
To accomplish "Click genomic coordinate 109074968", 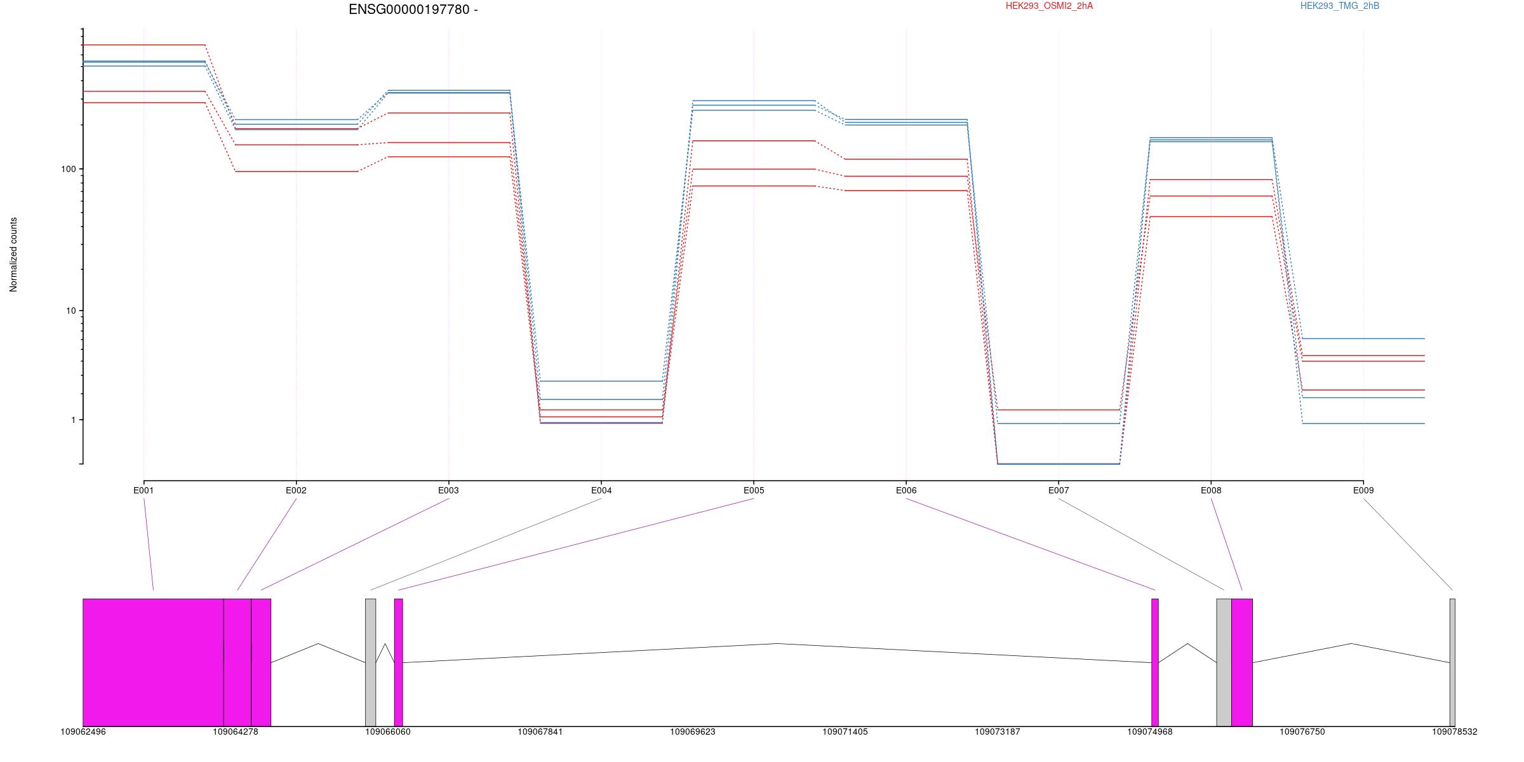I will pyautogui.click(x=1150, y=732).
